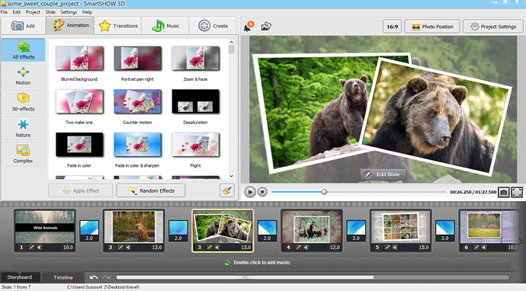Open Photo Position settings
This screenshot has height=291, width=526.
click(432, 27)
